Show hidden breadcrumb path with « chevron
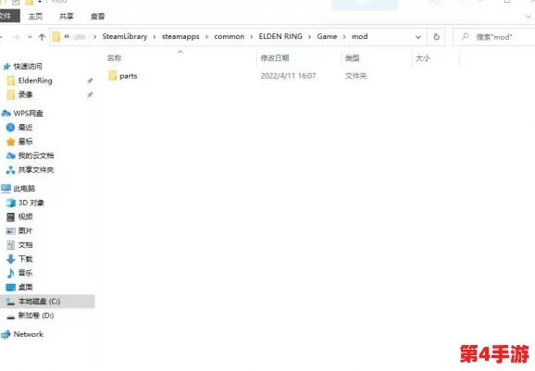The width and height of the screenshot is (535, 371). (67, 36)
